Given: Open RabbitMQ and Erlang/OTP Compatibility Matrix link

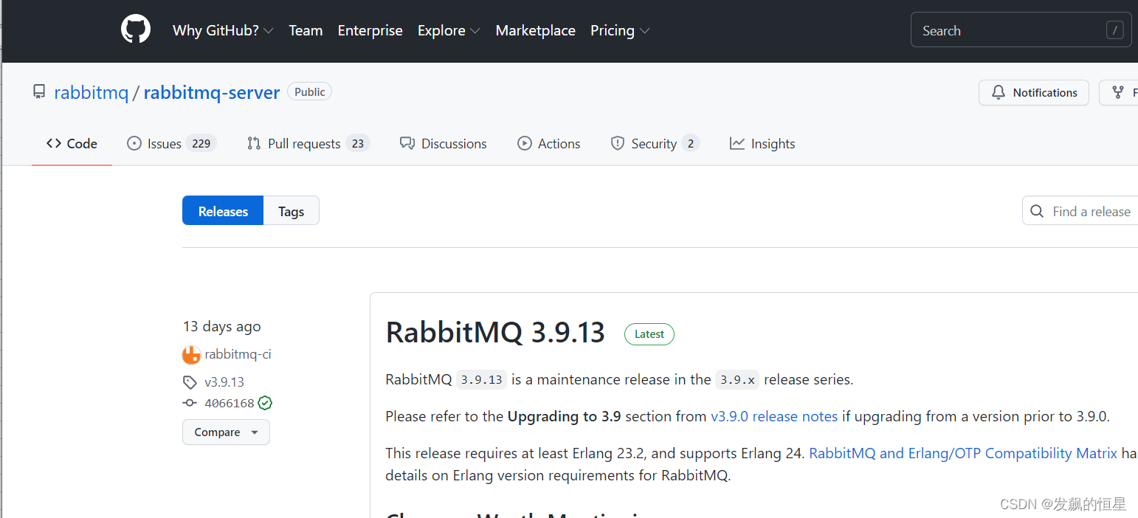Looking at the screenshot, I should coord(963,453).
